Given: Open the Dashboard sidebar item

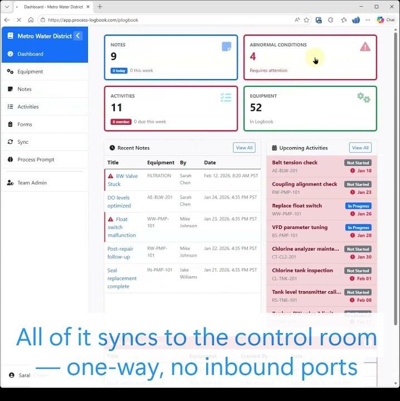Looking at the screenshot, I should [x=45, y=53].
